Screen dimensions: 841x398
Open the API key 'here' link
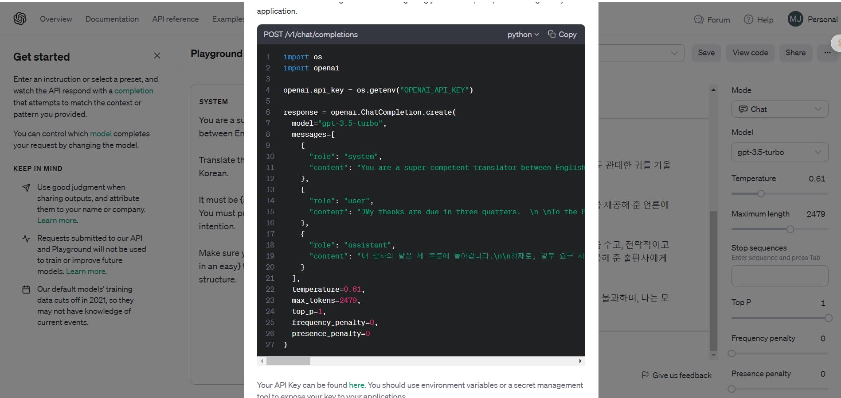tap(356, 385)
